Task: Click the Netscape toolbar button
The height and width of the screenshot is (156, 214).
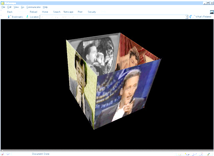Action: coord(68,12)
